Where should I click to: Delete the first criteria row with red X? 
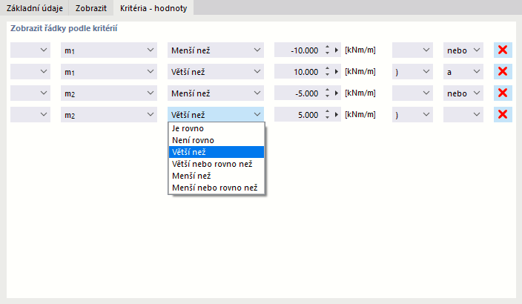pyautogui.click(x=503, y=50)
